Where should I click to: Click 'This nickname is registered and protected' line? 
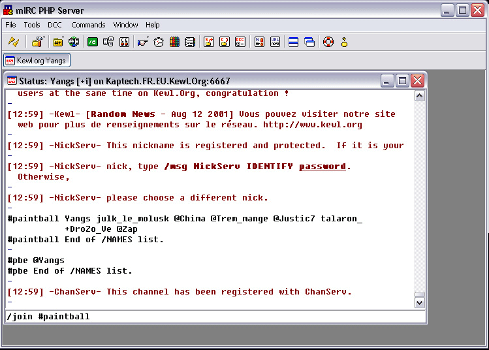click(x=205, y=146)
